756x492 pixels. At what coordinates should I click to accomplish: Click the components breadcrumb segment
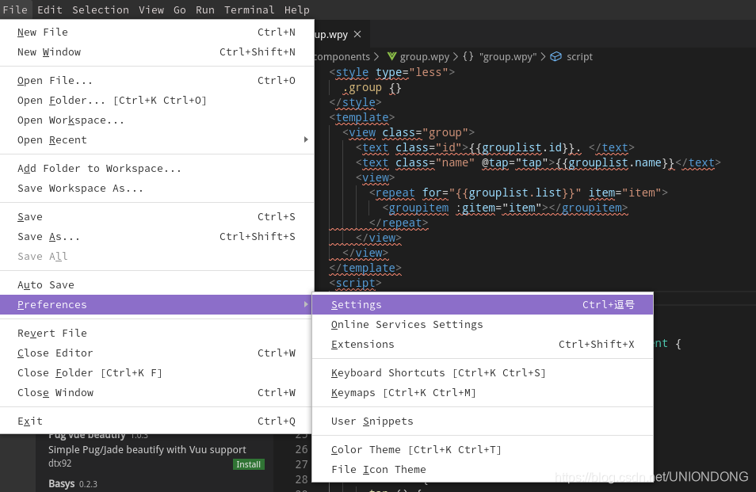(x=342, y=57)
